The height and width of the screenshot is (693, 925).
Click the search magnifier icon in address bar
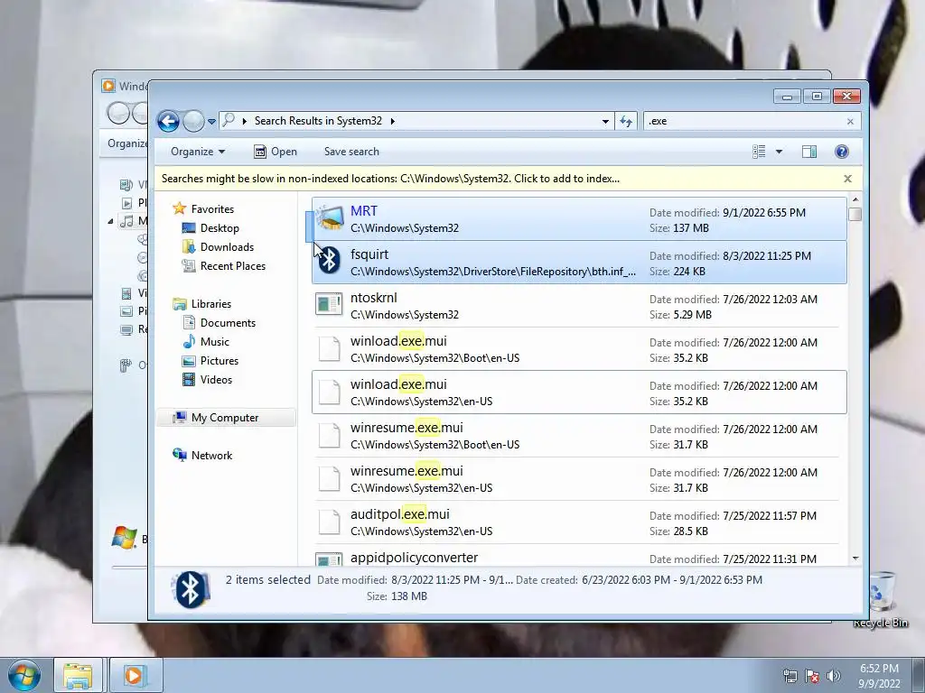(229, 120)
